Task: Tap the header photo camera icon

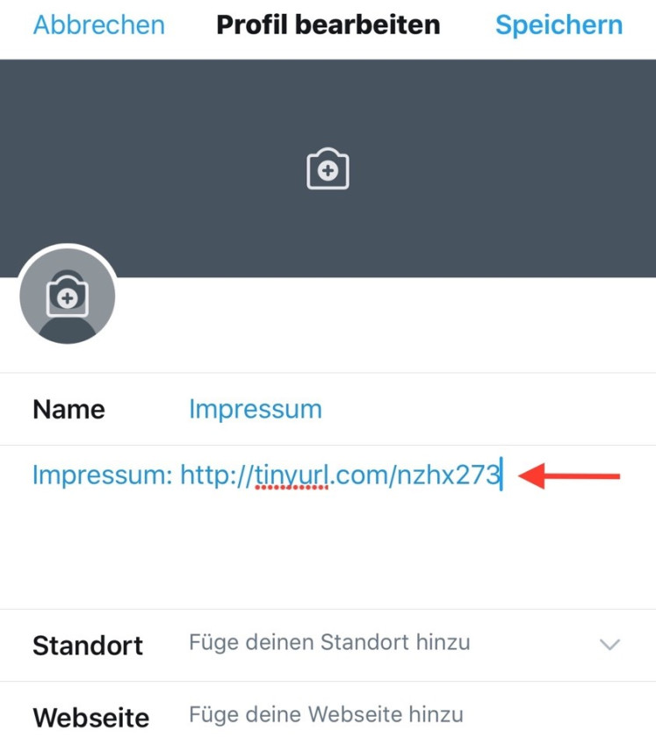Action: pos(328,168)
